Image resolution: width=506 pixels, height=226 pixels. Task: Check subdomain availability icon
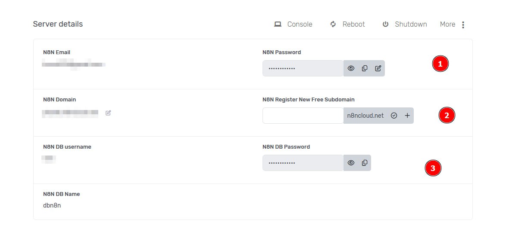click(394, 116)
